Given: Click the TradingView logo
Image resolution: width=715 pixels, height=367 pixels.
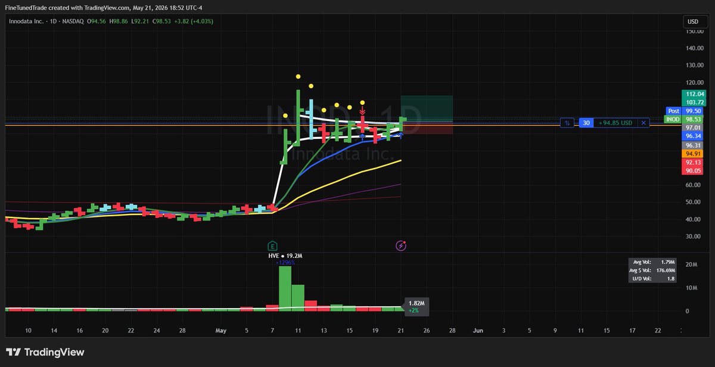Looking at the screenshot, I should point(45,352).
